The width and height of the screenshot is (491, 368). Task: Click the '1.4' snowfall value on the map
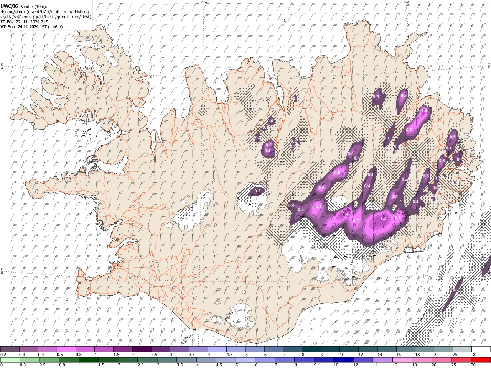(x=424, y=110)
